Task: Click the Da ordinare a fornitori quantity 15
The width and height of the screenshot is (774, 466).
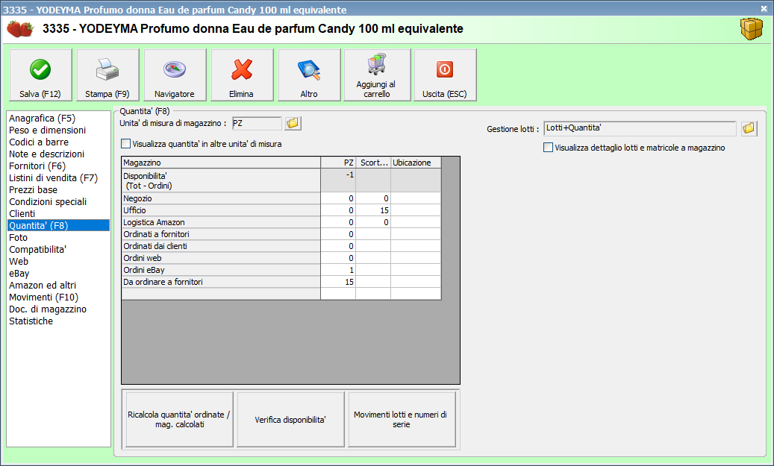Action: [x=338, y=282]
